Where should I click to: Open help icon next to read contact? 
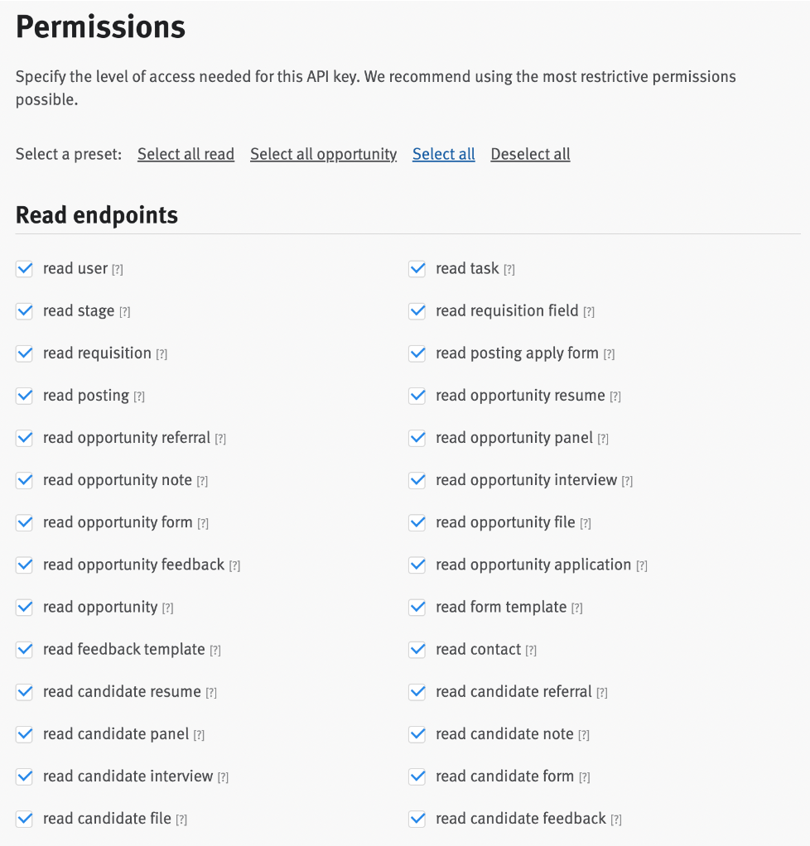pyautogui.click(x=531, y=651)
